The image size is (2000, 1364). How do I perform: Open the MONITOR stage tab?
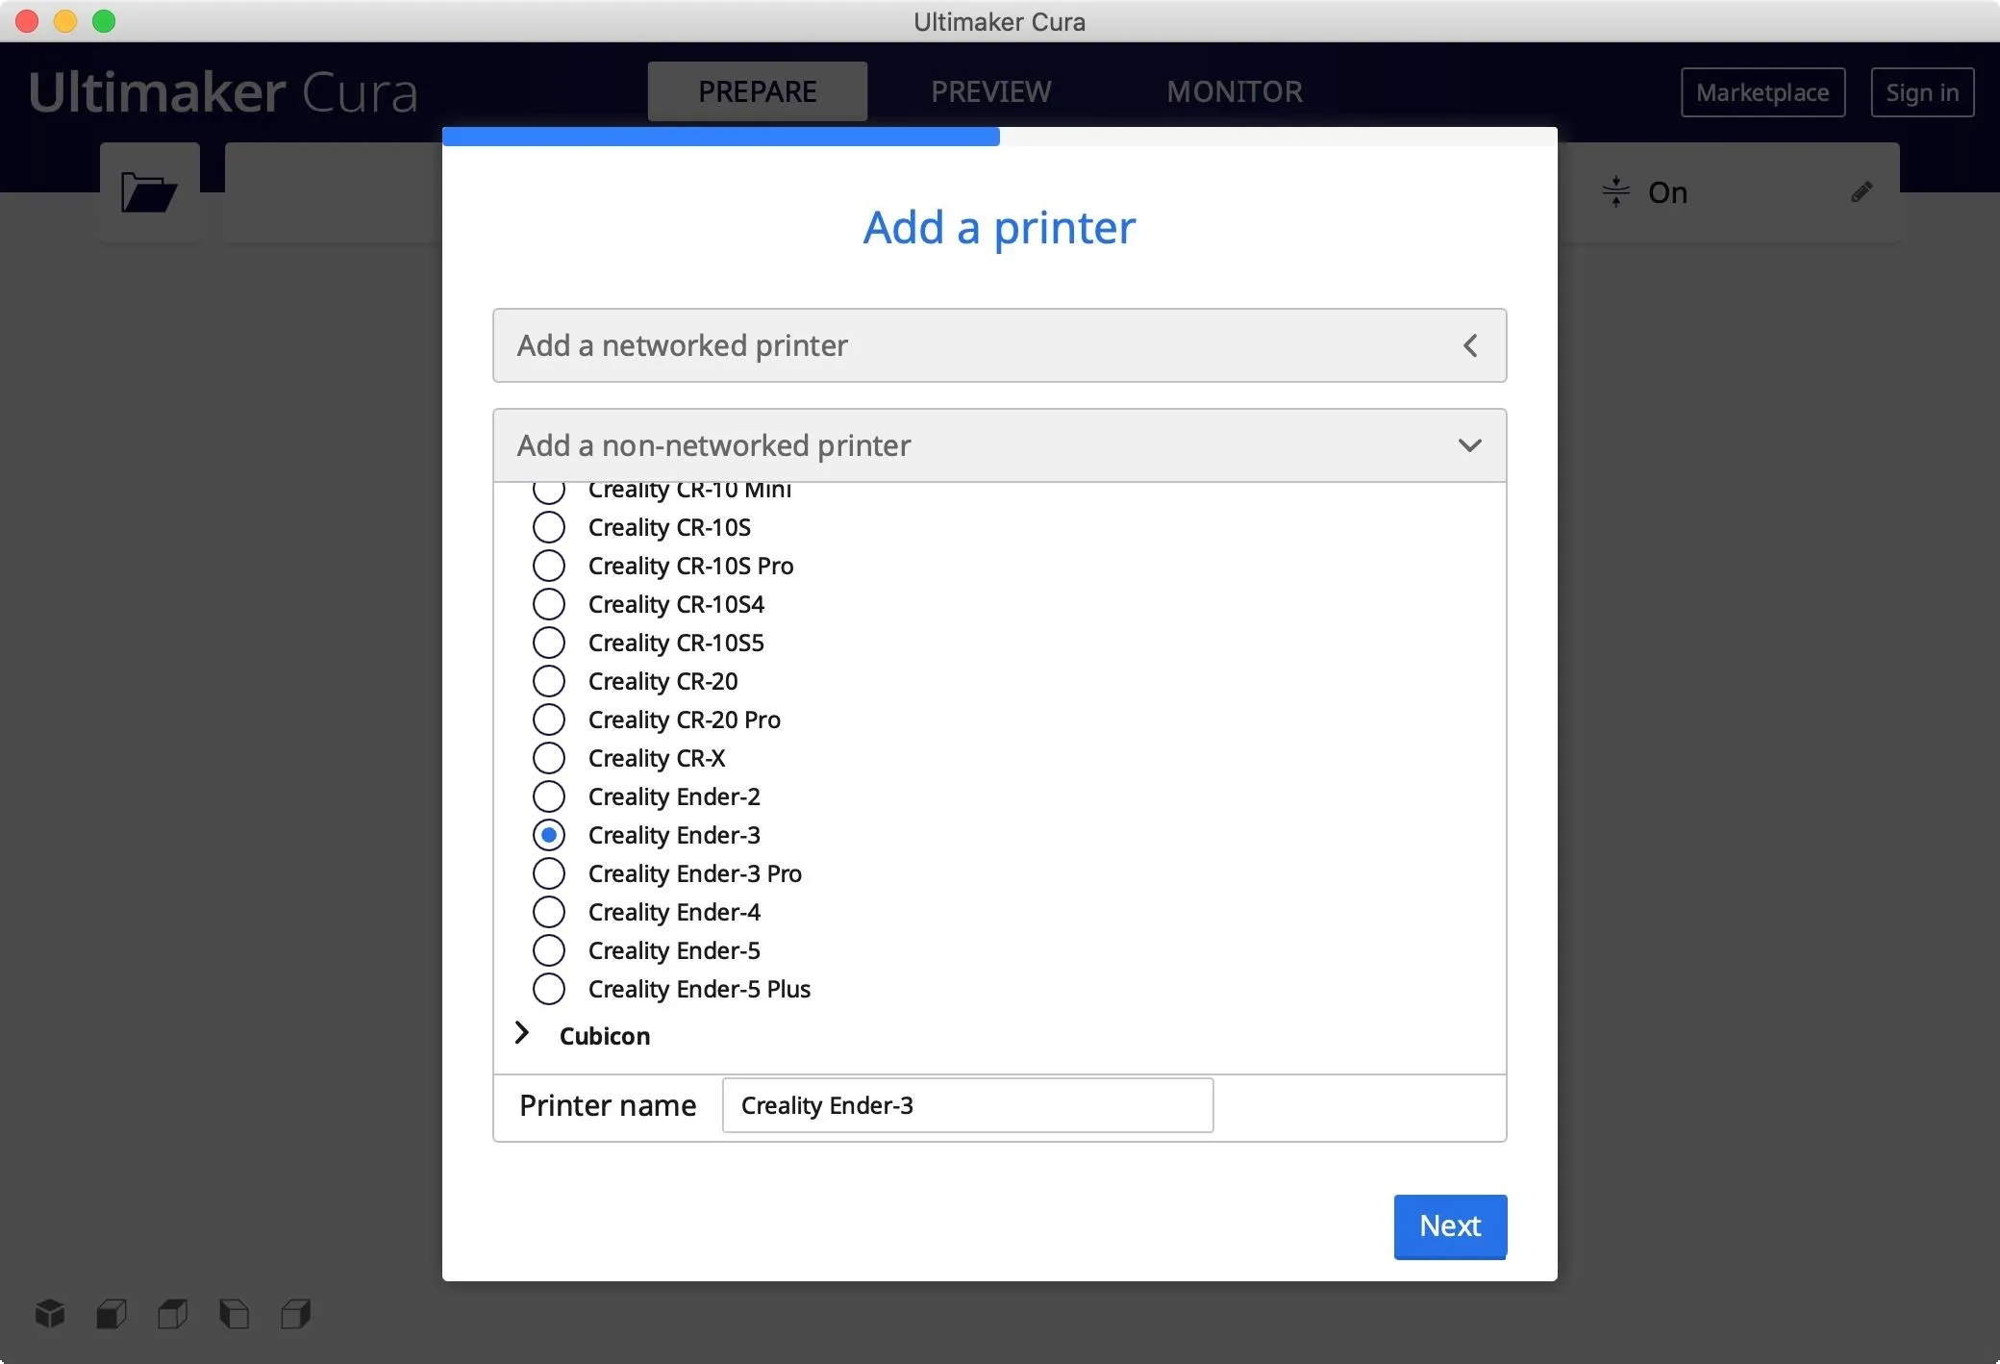[x=1235, y=91]
